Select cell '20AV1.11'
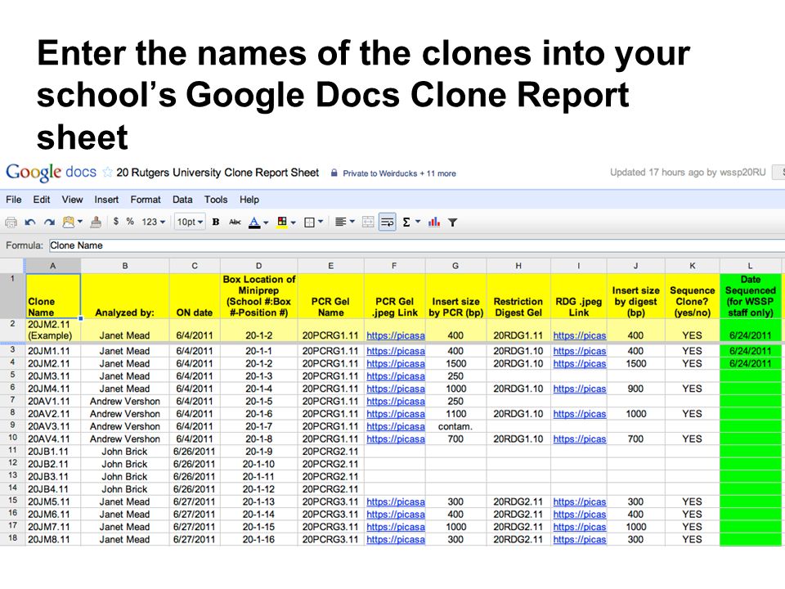Viewport: 785px width, 589px height. click(52, 401)
